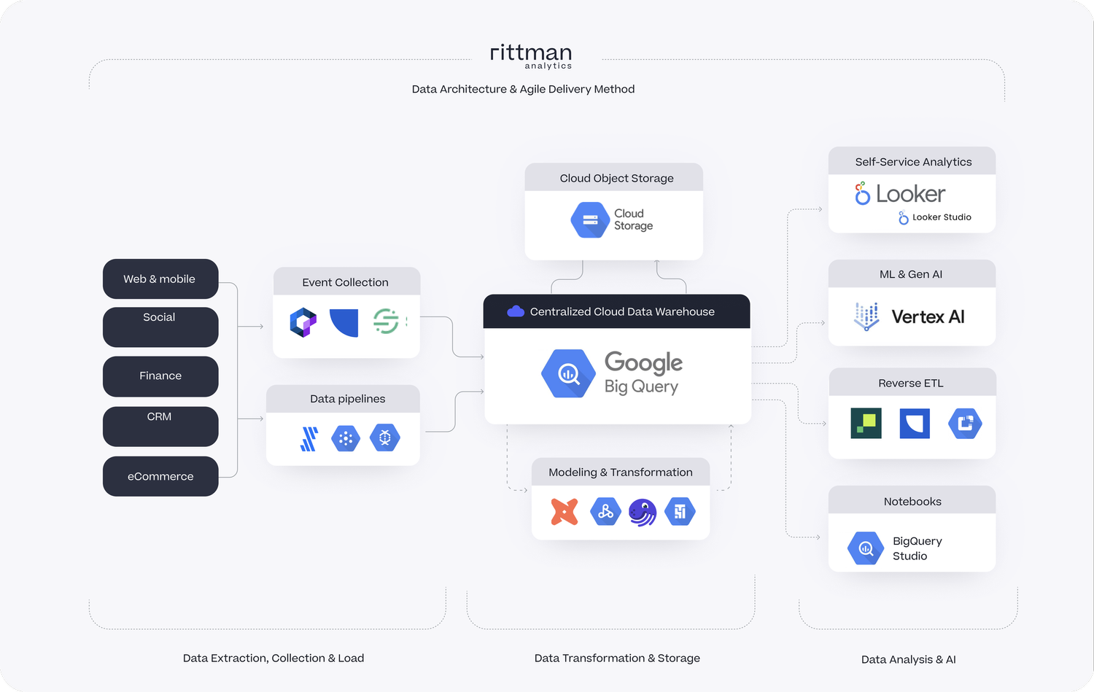This screenshot has width=1094, height=692.
Task: Click the CRM data source pill
Action: [x=160, y=426]
